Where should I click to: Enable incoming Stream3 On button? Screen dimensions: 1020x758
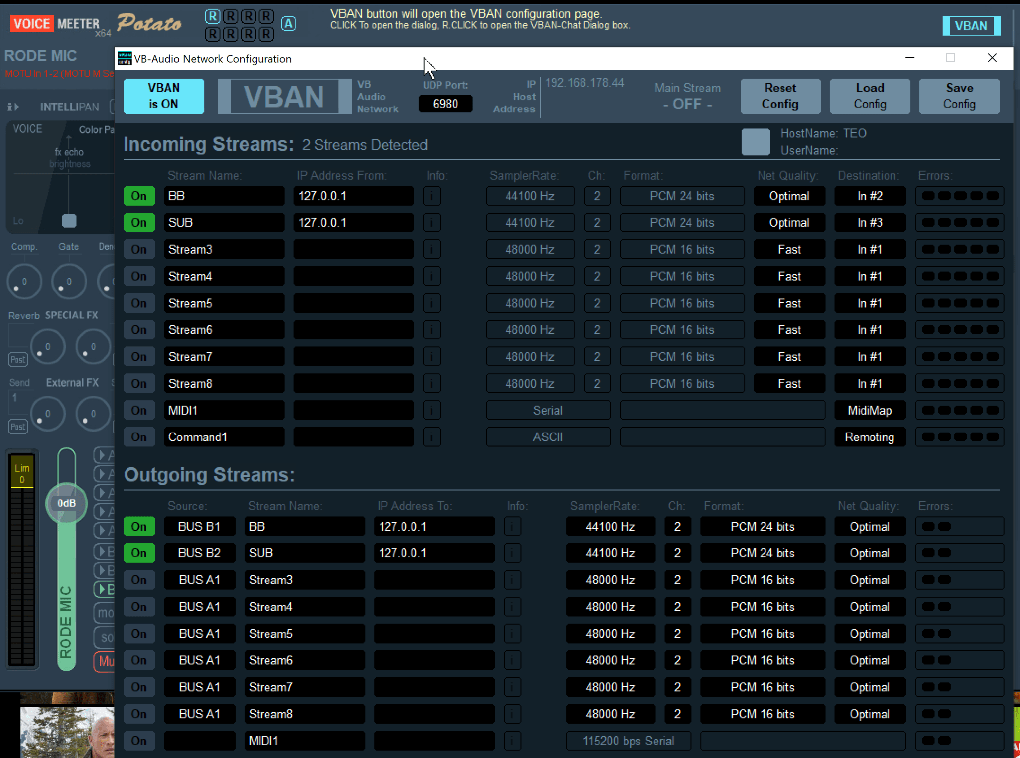coord(139,249)
